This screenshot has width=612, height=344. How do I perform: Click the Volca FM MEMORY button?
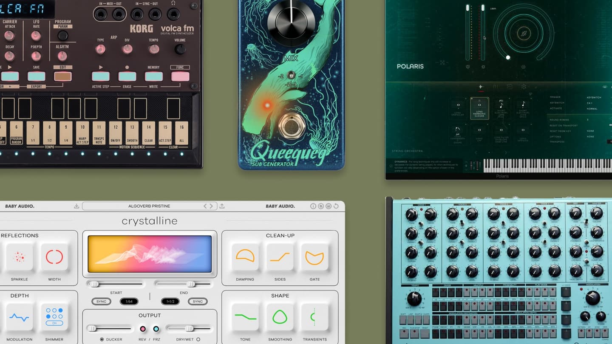coord(153,76)
